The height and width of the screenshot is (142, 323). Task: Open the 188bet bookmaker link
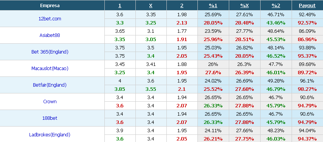[50, 118]
